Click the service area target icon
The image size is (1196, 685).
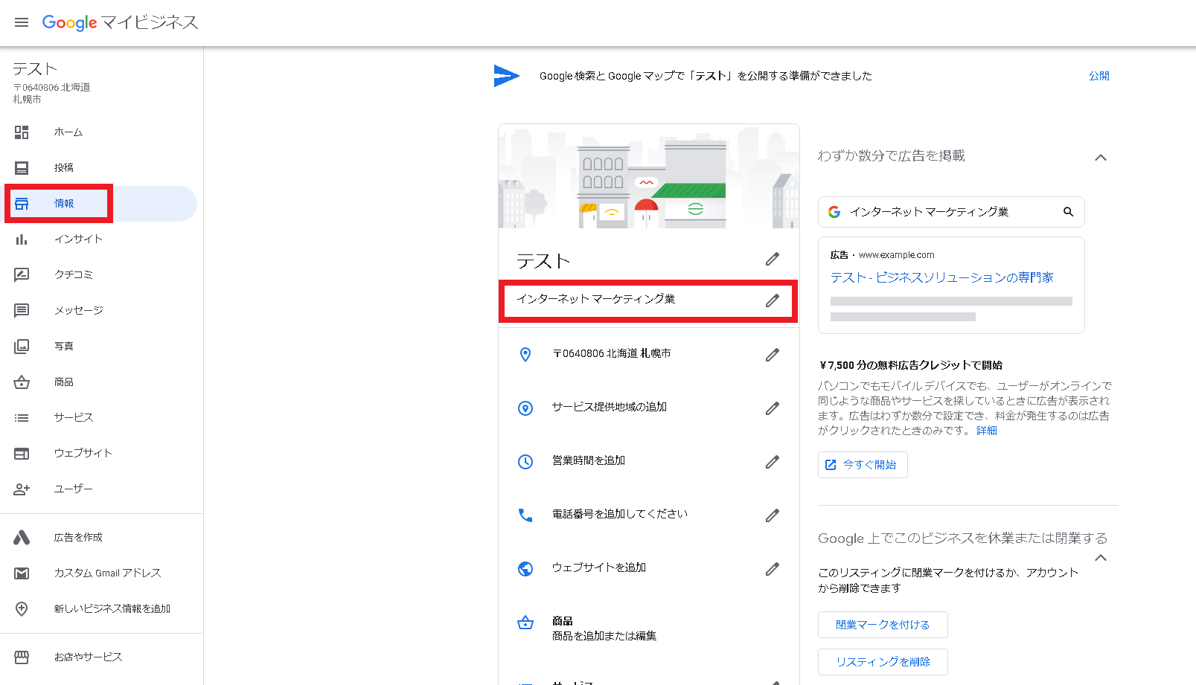click(x=525, y=408)
